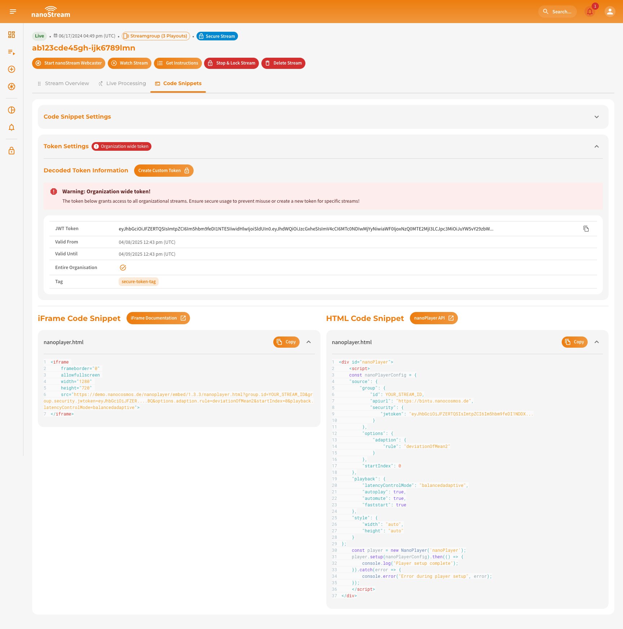Copy the JWT token with copy icon

[x=586, y=229]
